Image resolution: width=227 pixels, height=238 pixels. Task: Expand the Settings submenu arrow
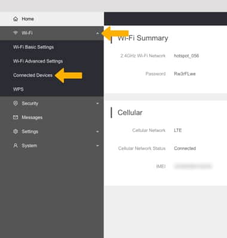(97, 131)
